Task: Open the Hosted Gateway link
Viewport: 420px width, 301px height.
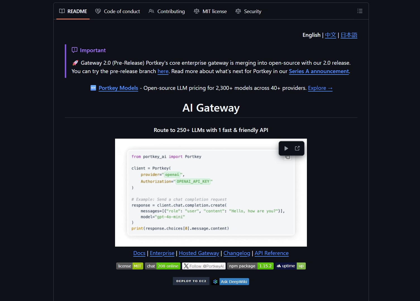Action: click(x=199, y=253)
